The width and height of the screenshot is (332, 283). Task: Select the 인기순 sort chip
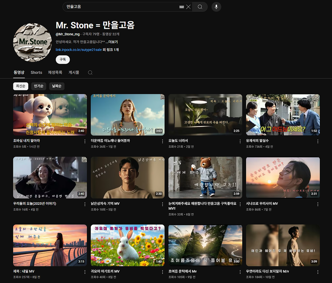(39, 86)
